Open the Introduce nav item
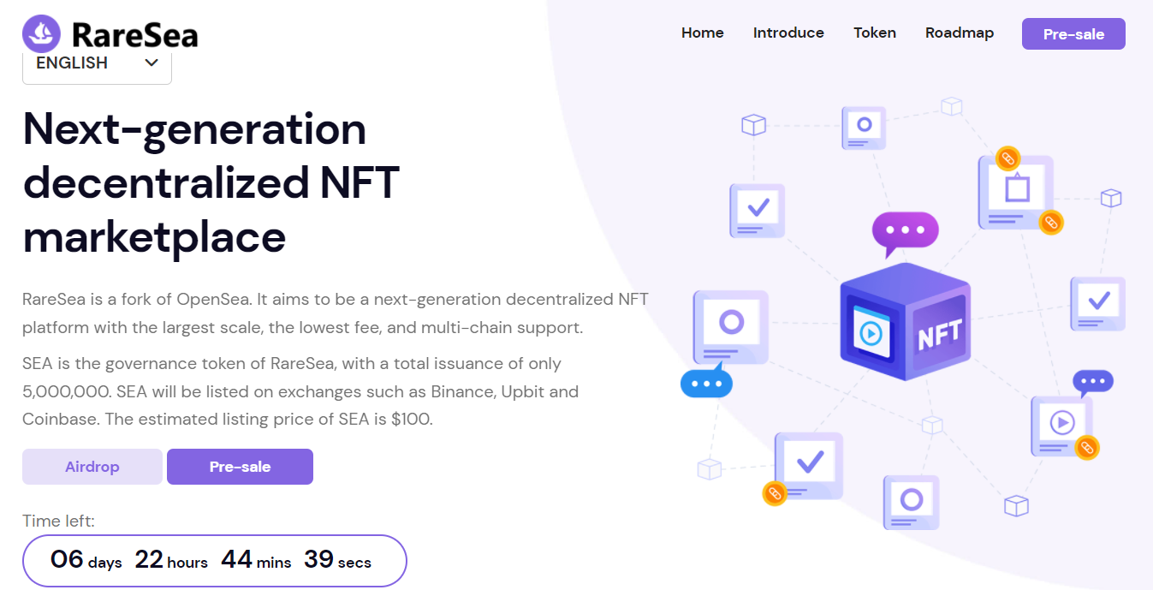Image resolution: width=1153 pixels, height=590 pixels. tap(788, 33)
